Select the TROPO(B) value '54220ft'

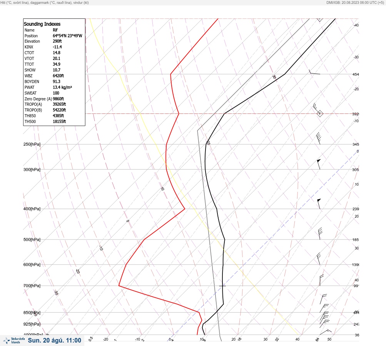point(59,110)
